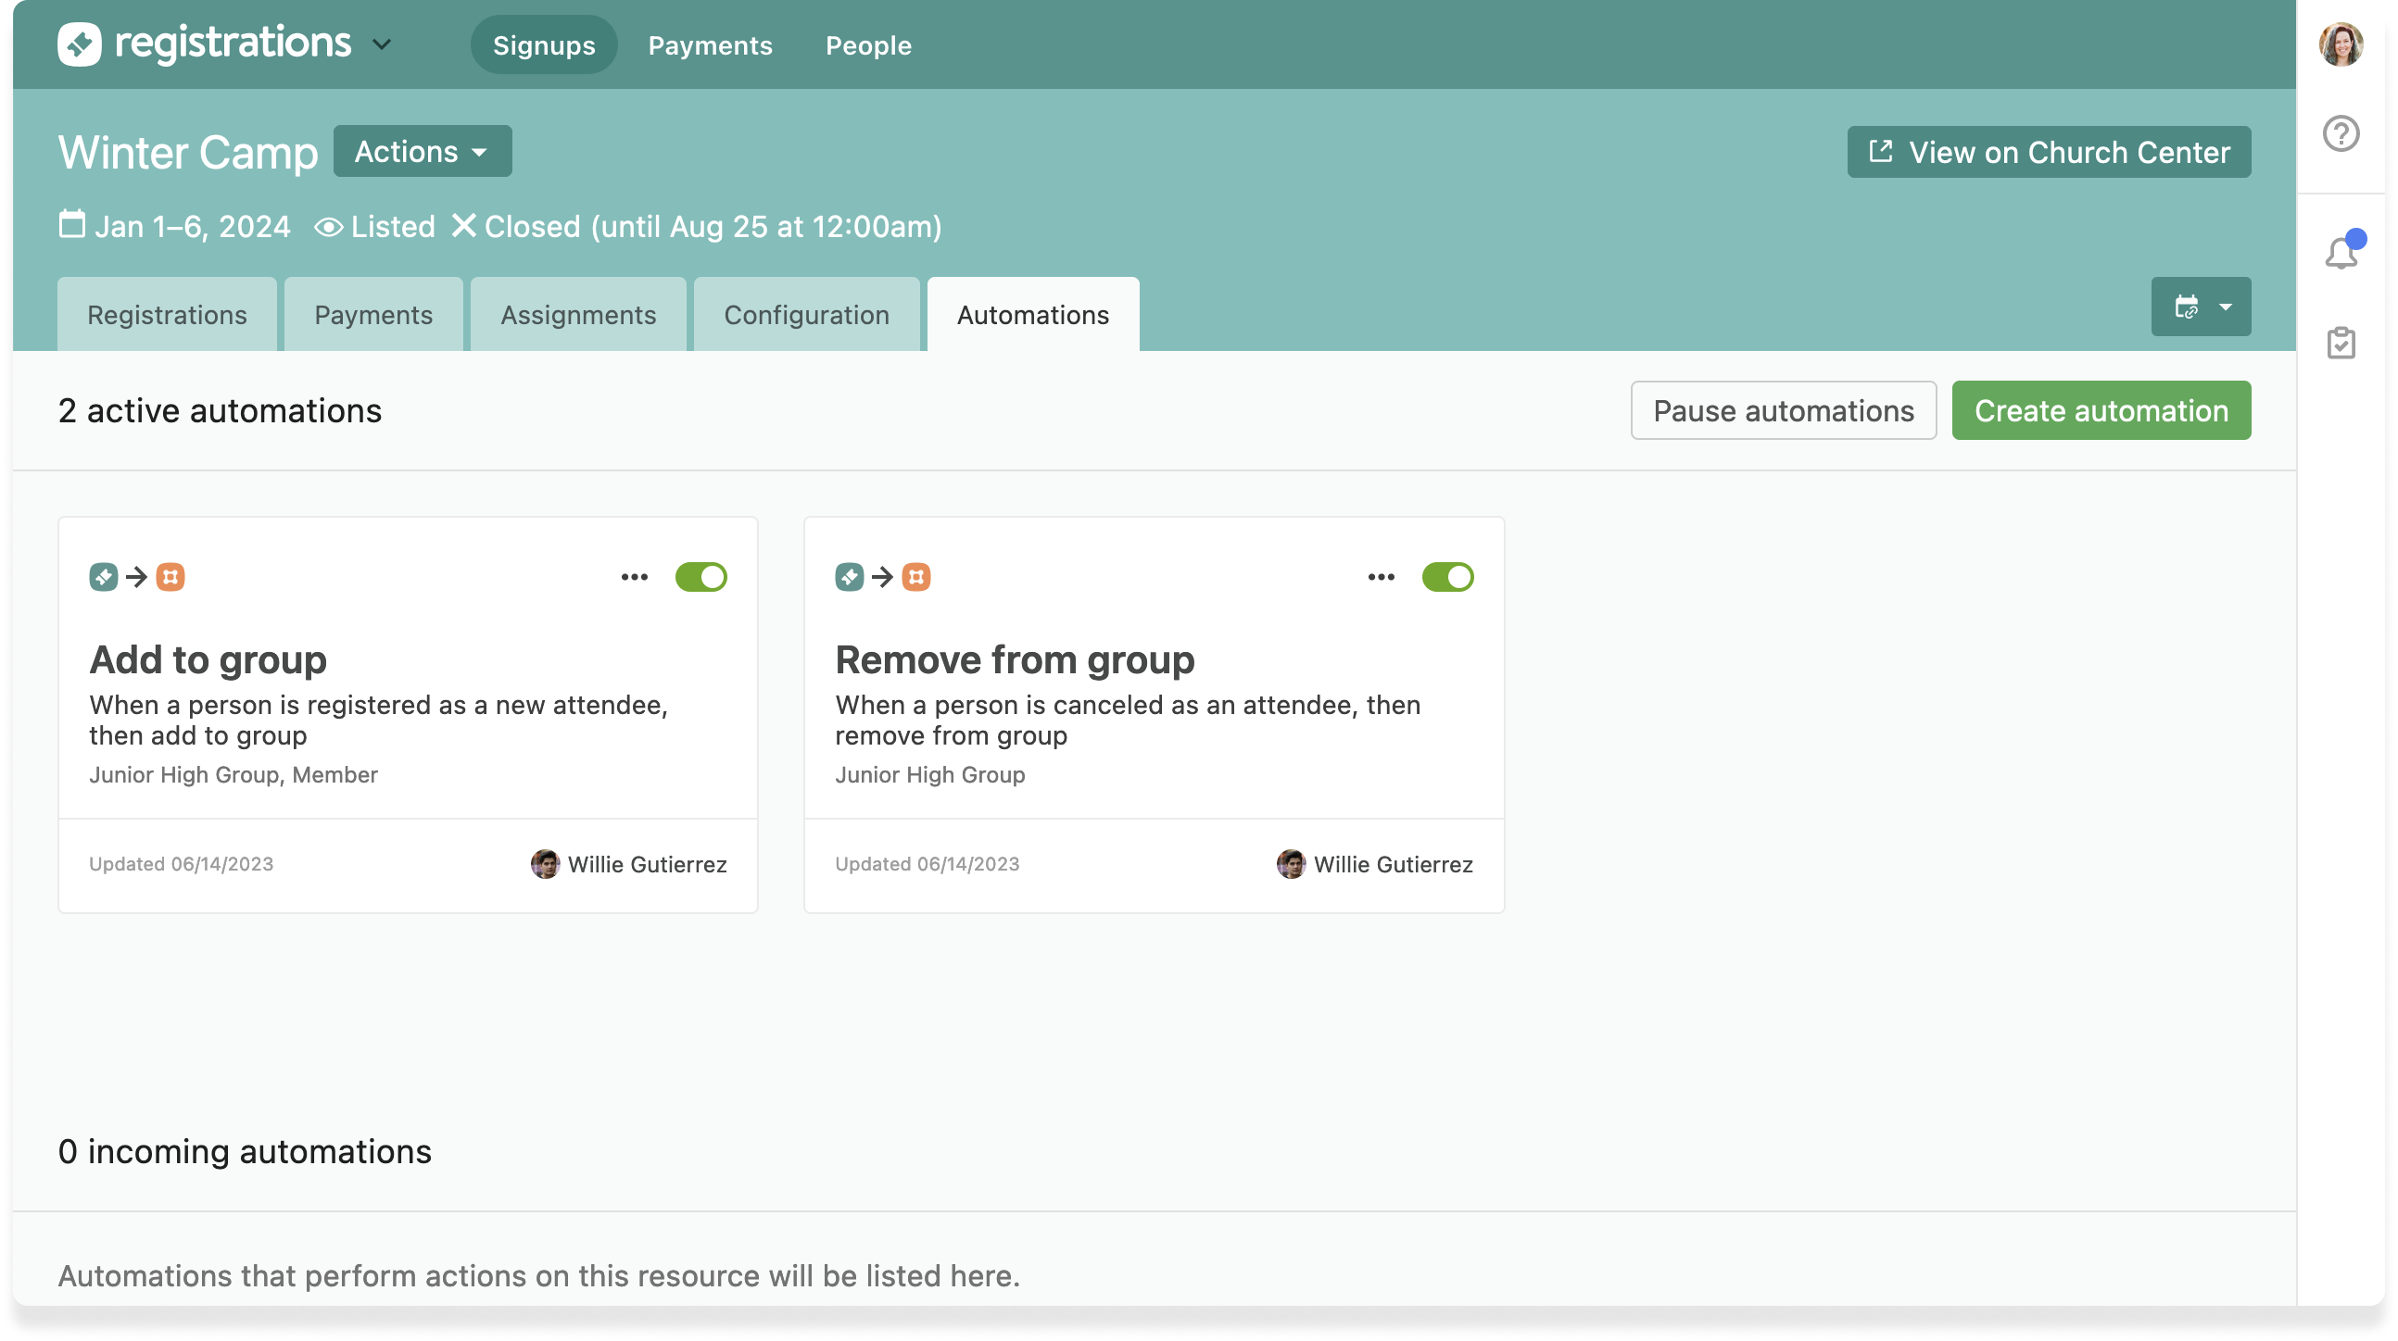2398x1341 pixels.
Task: Click the Groups icon on the Remove from group card
Action: point(916,577)
